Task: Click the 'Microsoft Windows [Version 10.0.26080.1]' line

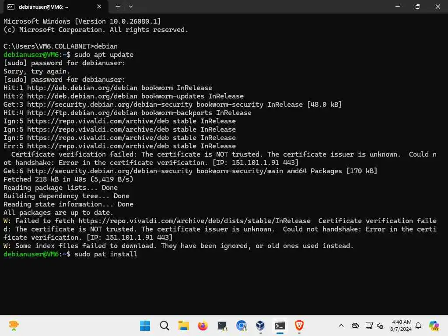Action: 82,21
